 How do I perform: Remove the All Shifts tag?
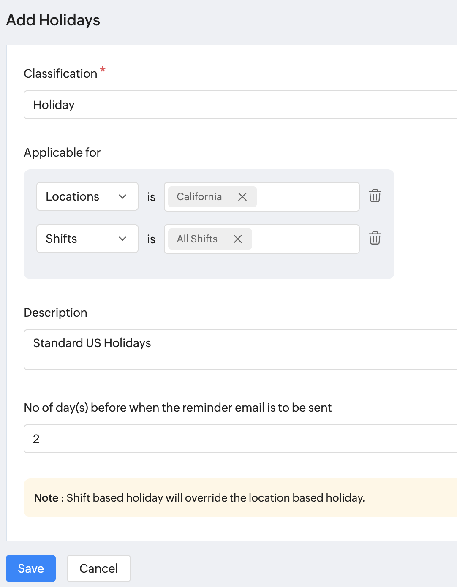click(x=238, y=239)
